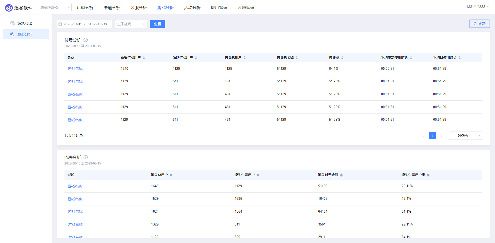
Task: Click the 重置 button
Action: pyautogui.click(x=158, y=24)
